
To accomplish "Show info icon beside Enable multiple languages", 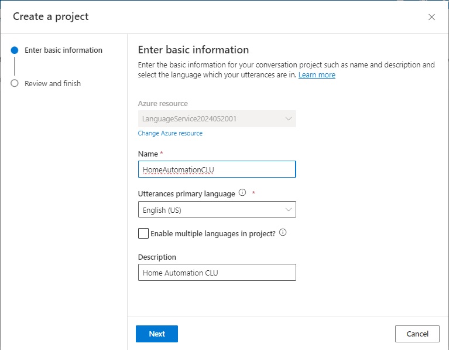I will tap(283, 233).
